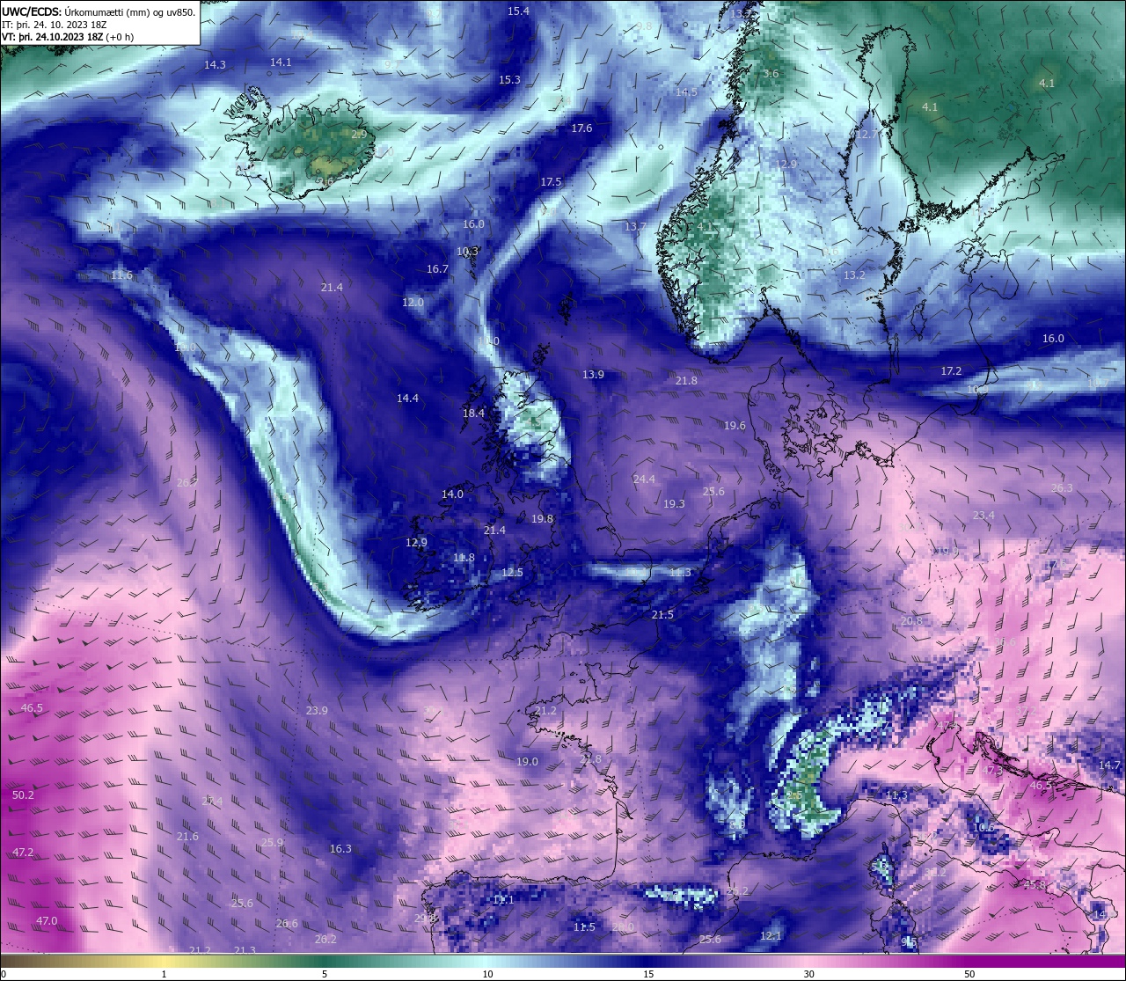Viewport: 1126px width, 981px height.
Task: Click the 'VT: þri. 24.10.2023 18Z' line
Action: coord(68,37)
